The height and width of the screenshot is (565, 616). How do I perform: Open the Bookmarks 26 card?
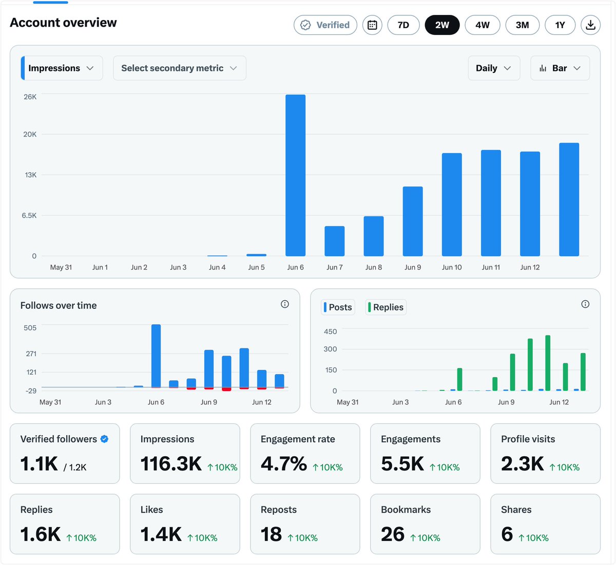pos(425,524)
